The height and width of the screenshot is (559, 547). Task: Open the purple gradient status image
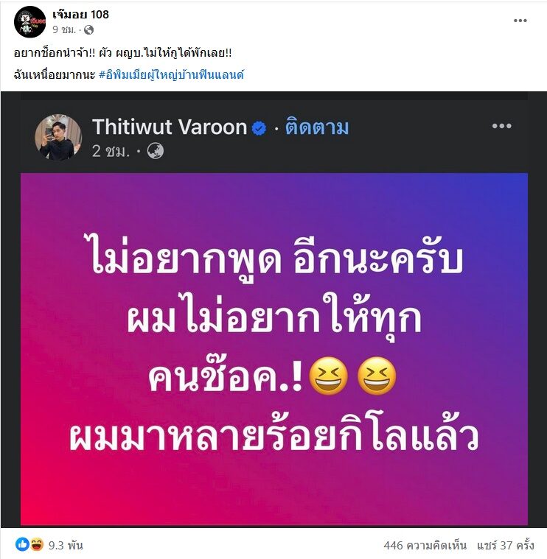(274, 349)
